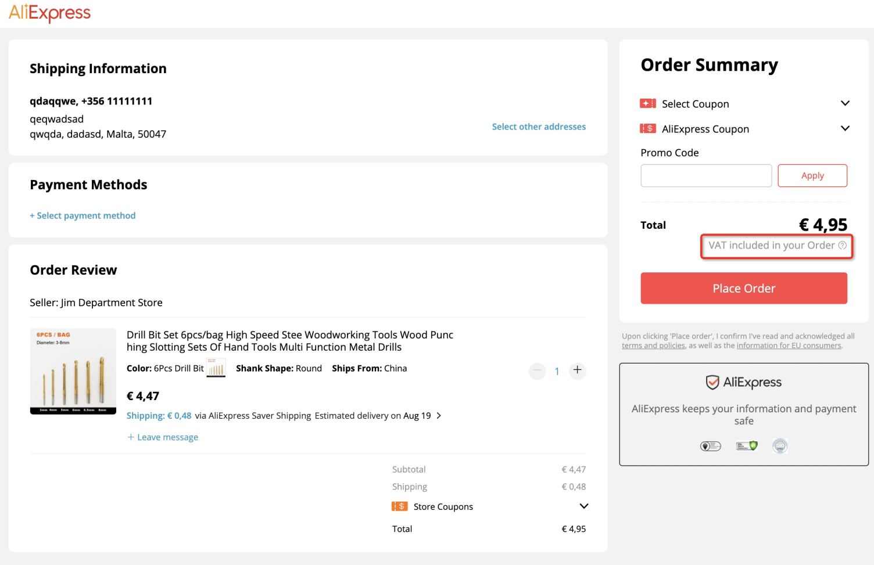Increase item quantity with plus button
The height and width of the screenshot is (565, 874).
coord(577,370)
